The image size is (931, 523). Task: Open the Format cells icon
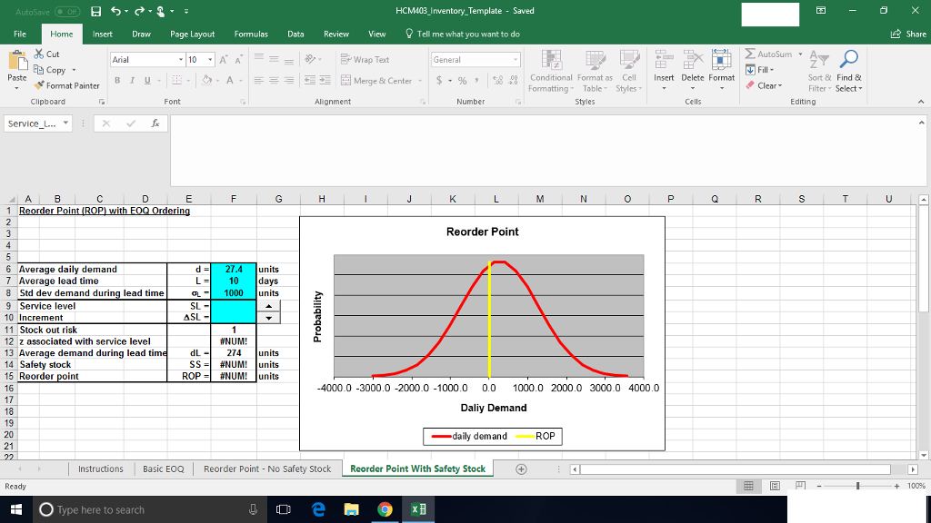pos(722,60)
